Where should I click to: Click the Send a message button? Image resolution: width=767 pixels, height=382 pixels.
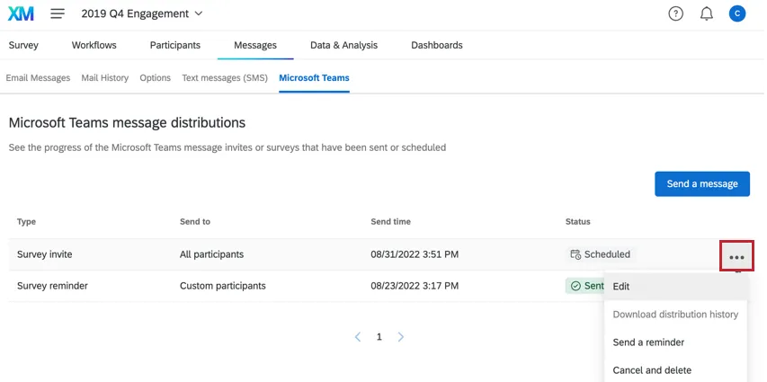coord(702,183)
